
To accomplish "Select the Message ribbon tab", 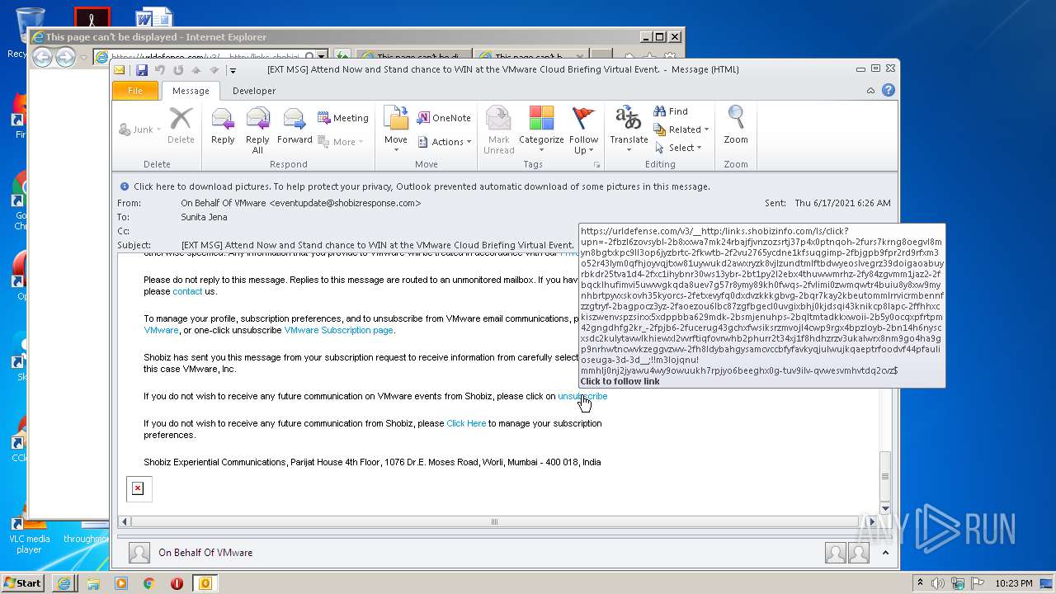I will coord(191,91).
